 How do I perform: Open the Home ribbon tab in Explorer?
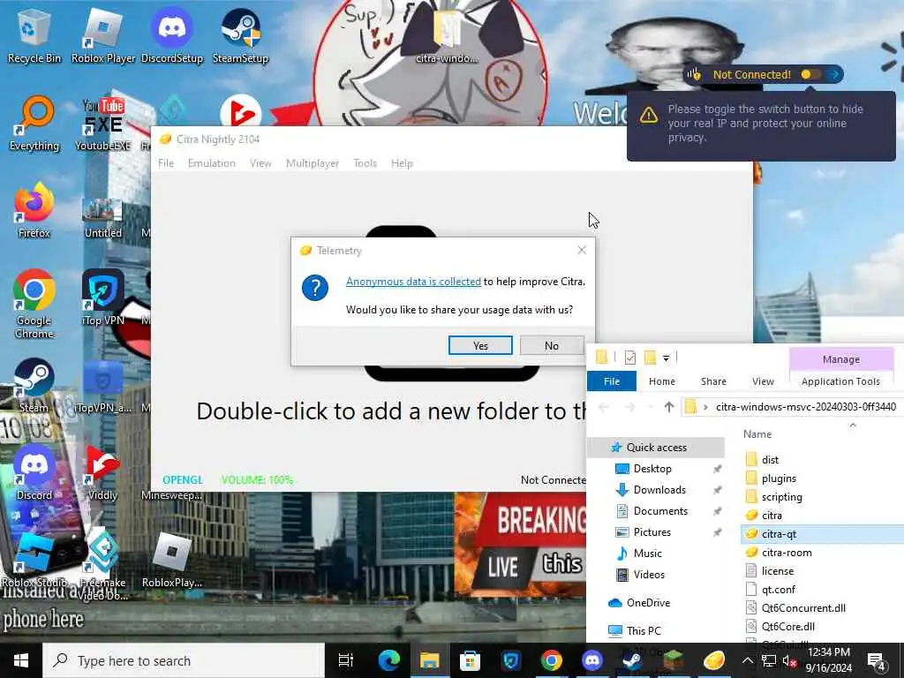pos(662,381)
